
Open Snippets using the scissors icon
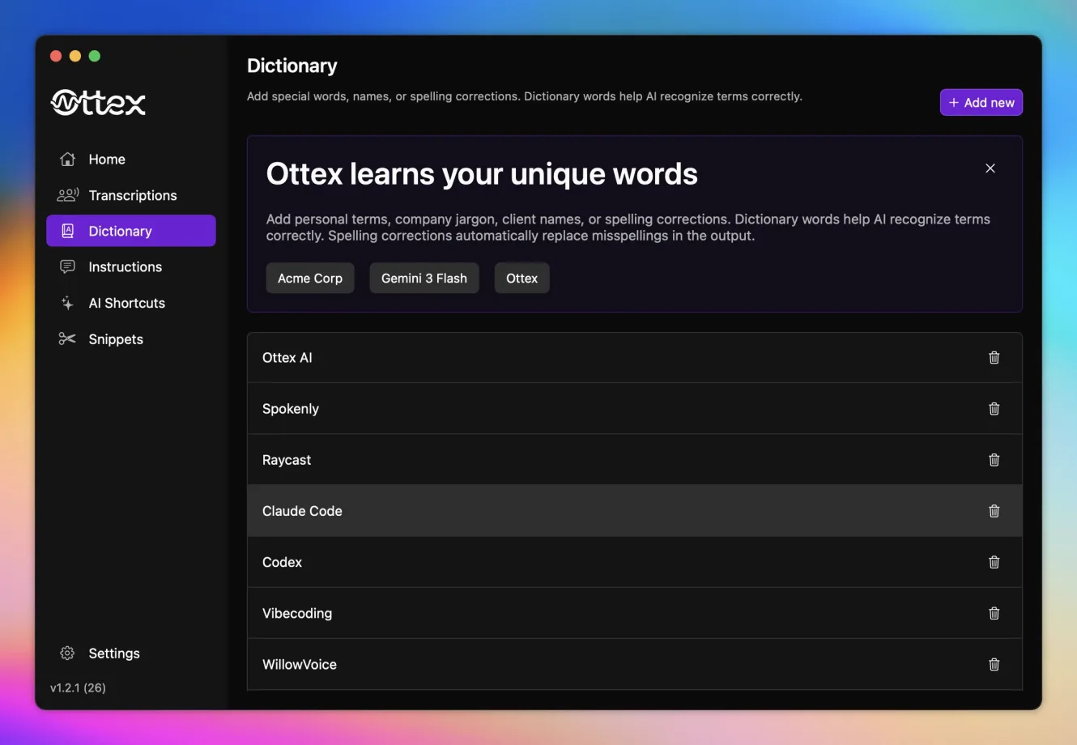68,338
